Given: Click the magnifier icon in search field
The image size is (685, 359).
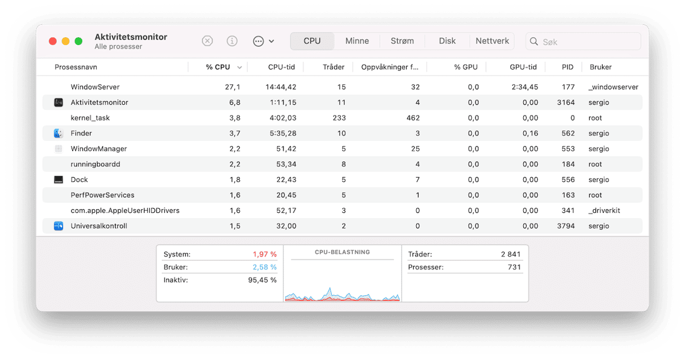Looking at the screenshot, I should 534,42.
